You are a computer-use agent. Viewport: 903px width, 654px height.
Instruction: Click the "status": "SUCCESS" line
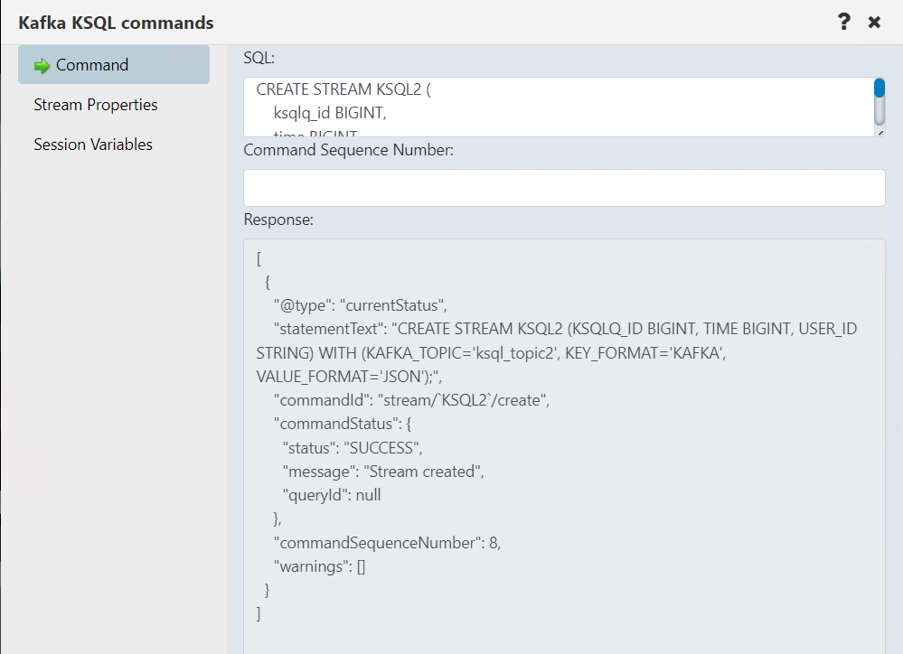353,448
